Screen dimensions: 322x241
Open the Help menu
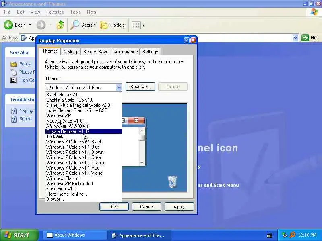click(x=91, y=12)
